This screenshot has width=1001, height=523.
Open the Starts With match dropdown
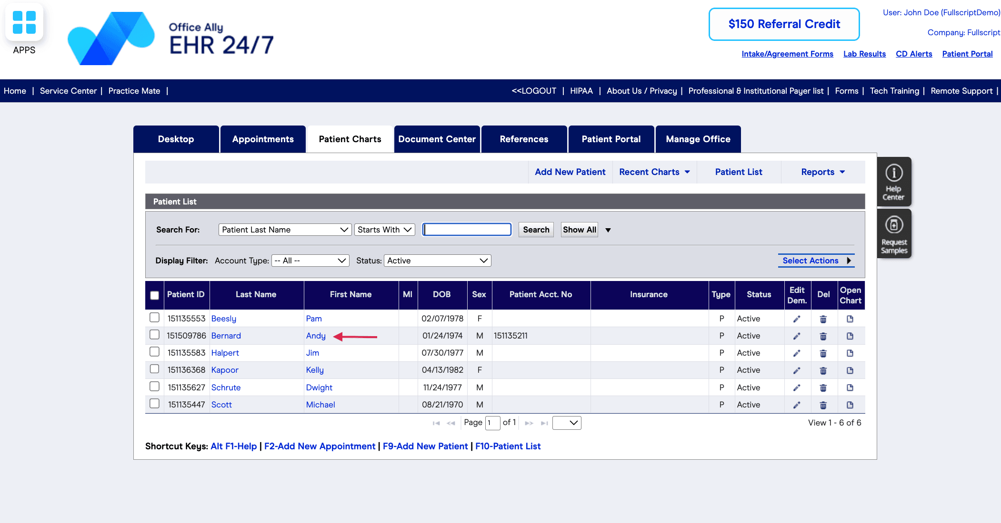coord(384,230)
